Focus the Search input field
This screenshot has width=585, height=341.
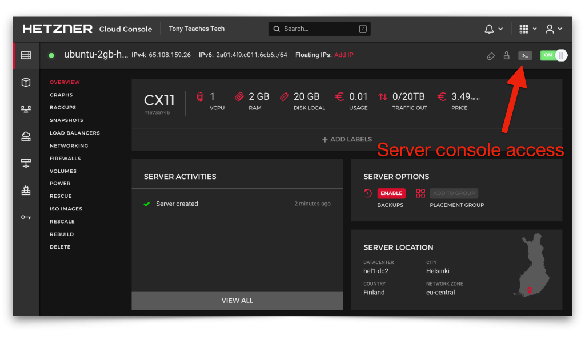[319, 29]
